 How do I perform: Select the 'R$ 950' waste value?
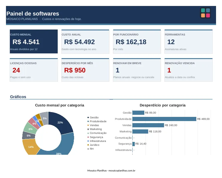click(x=75, y=70)
